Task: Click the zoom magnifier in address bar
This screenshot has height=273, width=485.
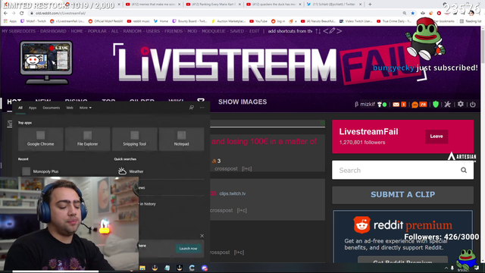Action: coord(405,13)
